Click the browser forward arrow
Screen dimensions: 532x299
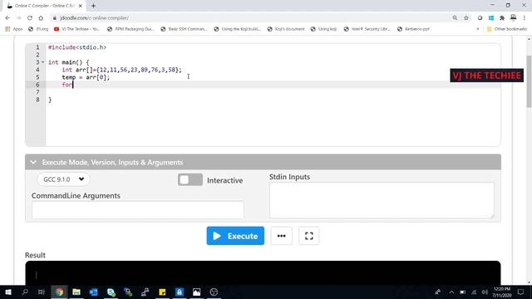point(18,18)
